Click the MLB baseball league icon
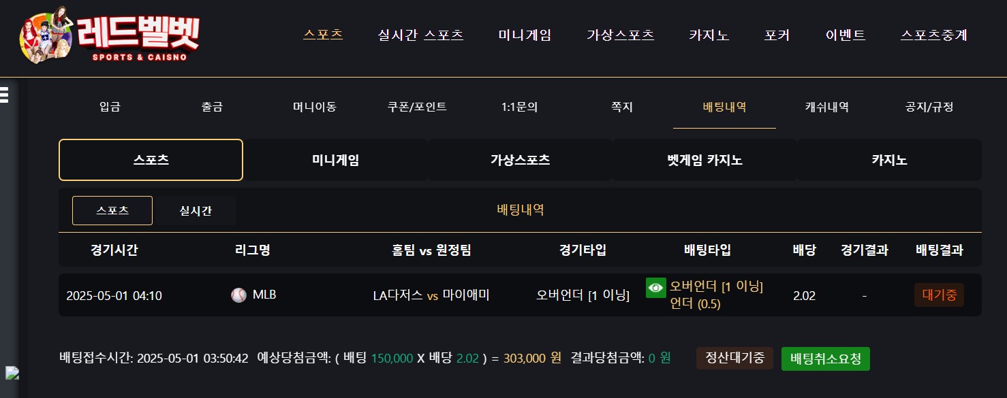Screen dimensions: 1007x398 (x=238, y=295)
